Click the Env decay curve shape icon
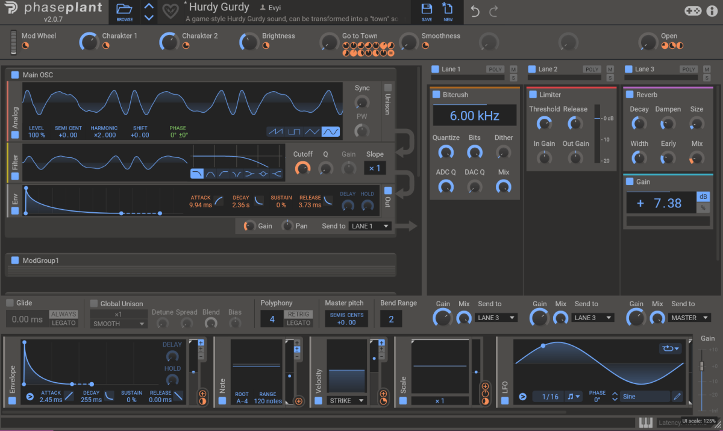Image resolution: width=723 pixels, height=431 pixels. 258,201
